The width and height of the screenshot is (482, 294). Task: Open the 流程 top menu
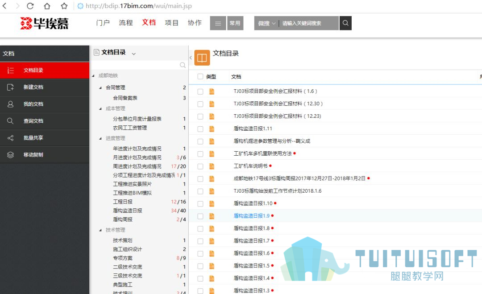pyautogui.click(x=126, y=23)
